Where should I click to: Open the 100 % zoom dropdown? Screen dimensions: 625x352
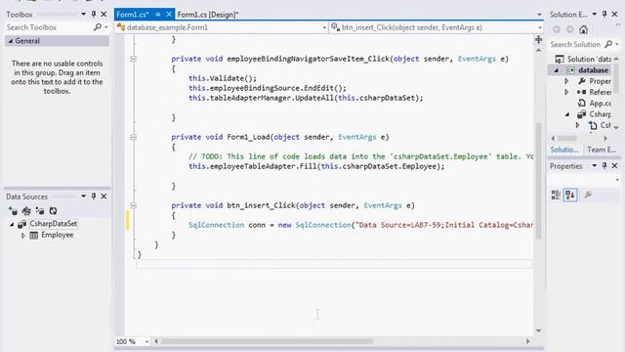pos(146,341)
